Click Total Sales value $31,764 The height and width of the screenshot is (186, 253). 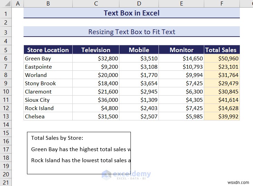[222, 75]
